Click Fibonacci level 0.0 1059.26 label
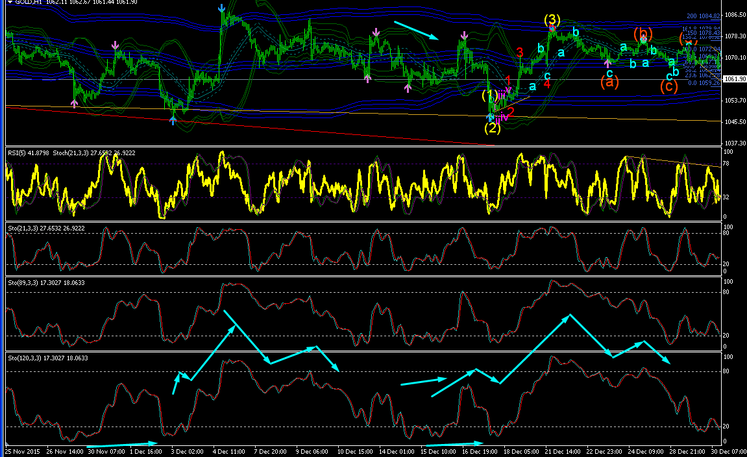 click(705, 83)
